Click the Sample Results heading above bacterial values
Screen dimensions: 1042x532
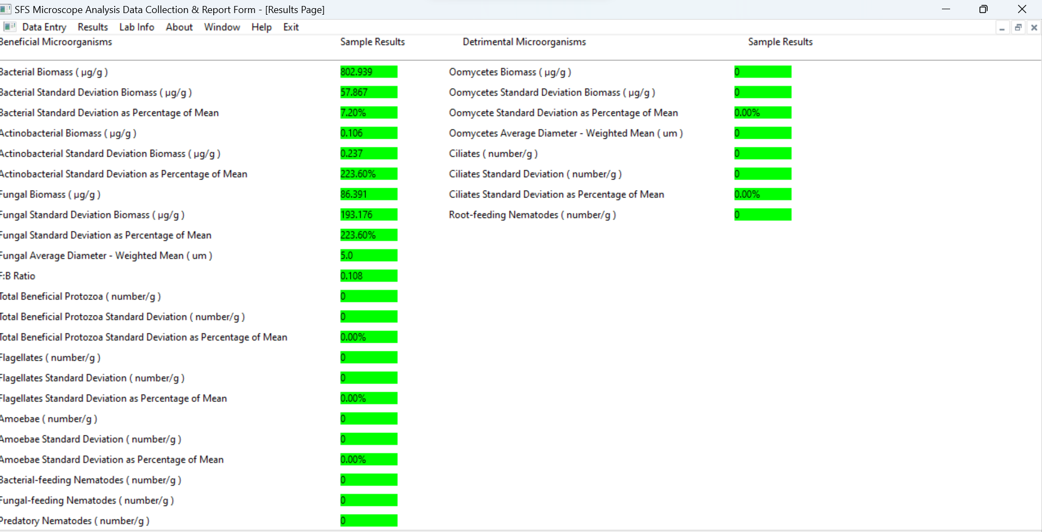click(373, 42)
